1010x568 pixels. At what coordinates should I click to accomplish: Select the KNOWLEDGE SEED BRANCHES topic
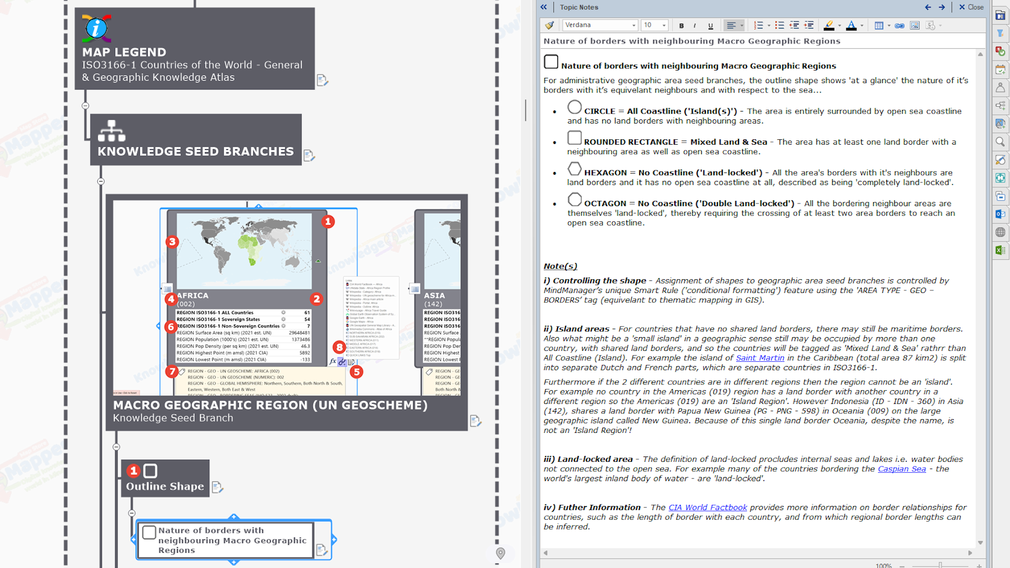click(x=196, y=140)
